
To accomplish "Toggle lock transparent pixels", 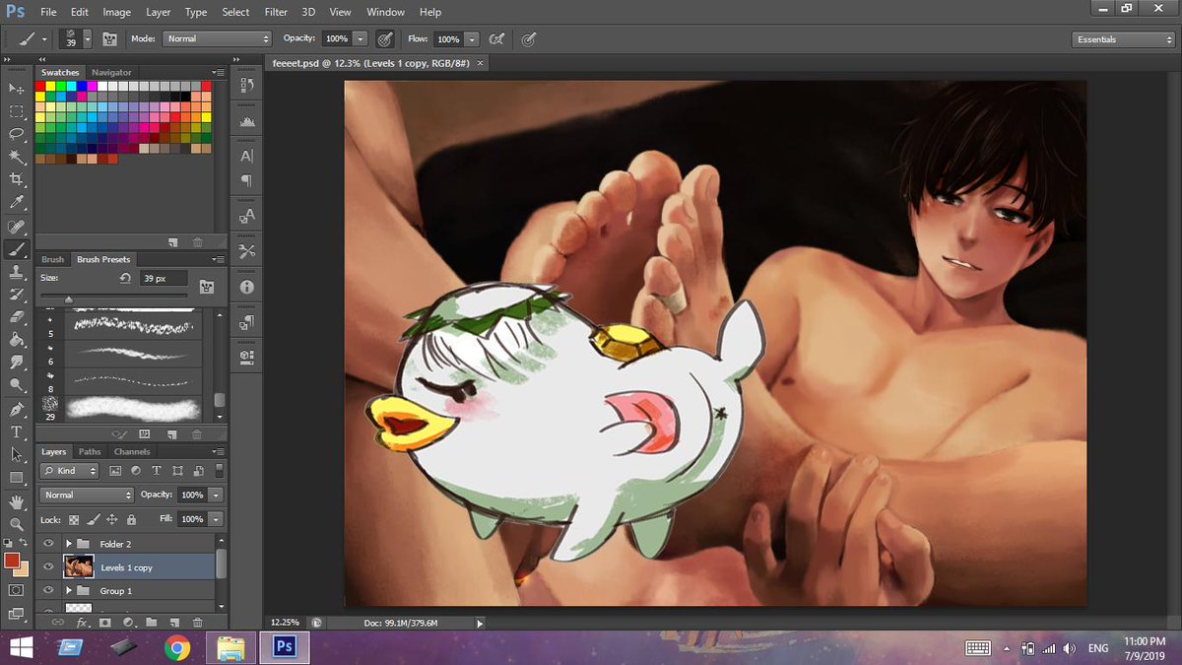I will [x=75, y=519].
